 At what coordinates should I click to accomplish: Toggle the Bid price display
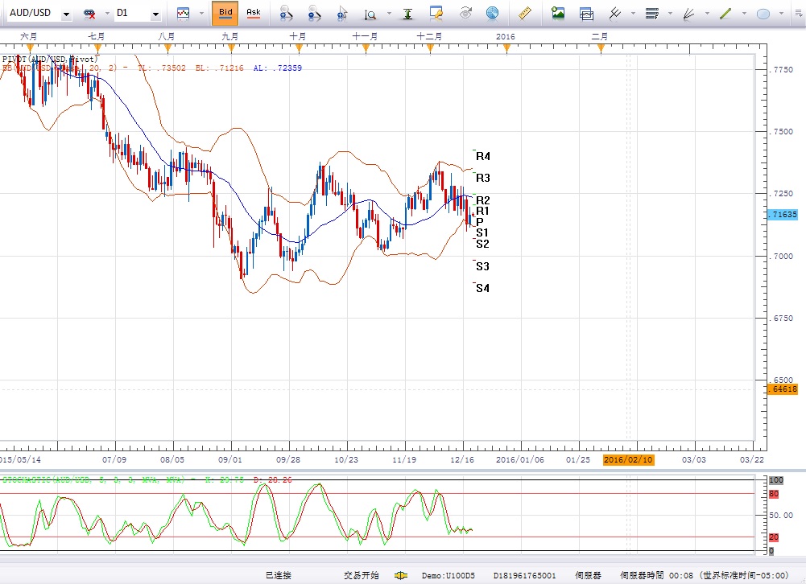225,13
